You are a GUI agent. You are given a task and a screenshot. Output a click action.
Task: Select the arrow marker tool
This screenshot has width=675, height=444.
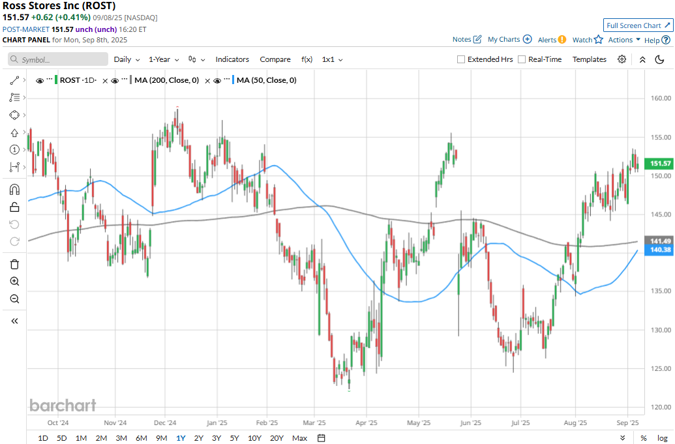point(14,132)
